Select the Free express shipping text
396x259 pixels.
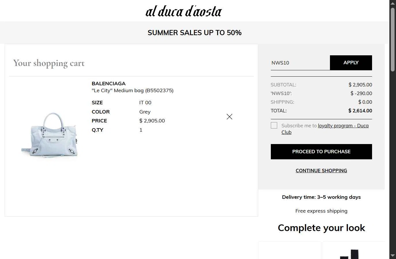tap(321, 211)
